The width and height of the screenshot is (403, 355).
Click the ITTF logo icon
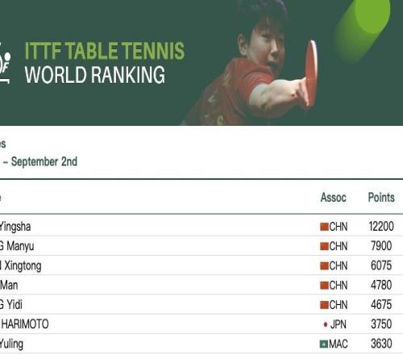pos(5,63)
